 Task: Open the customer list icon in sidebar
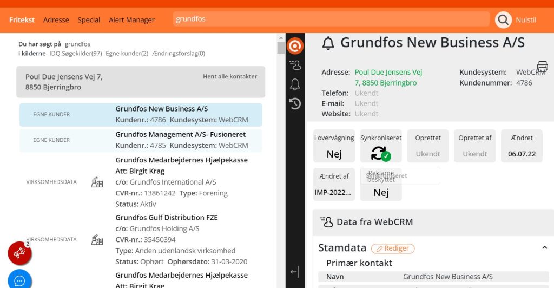(x=295, y=65)
